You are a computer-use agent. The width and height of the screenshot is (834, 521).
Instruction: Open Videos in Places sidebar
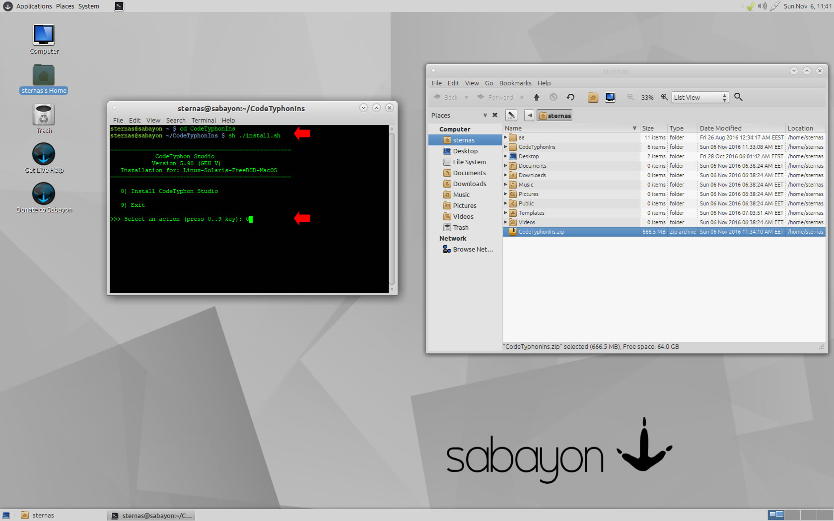(x=458, y=216)
